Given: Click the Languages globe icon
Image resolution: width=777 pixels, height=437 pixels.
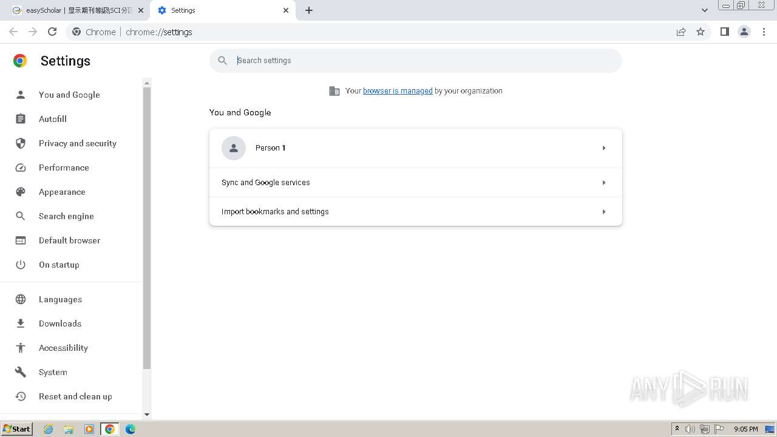Looking at the screenshot, I should coord(21,299).
